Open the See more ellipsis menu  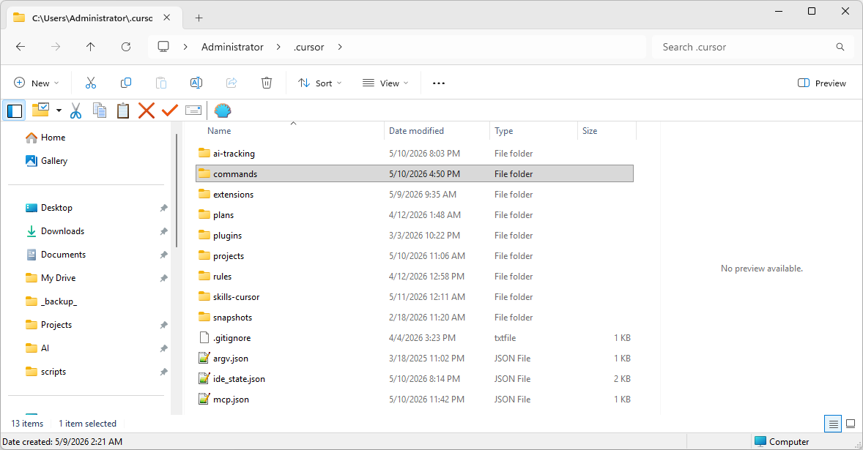point(439,83)
